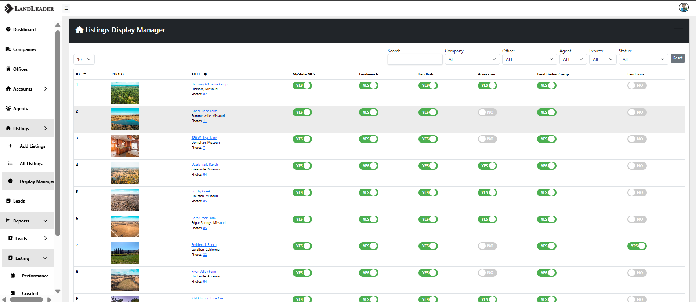696x302 pixels.
Task: Toggle the hamburger sidebar menu icon
Action: tap(66, 8)
